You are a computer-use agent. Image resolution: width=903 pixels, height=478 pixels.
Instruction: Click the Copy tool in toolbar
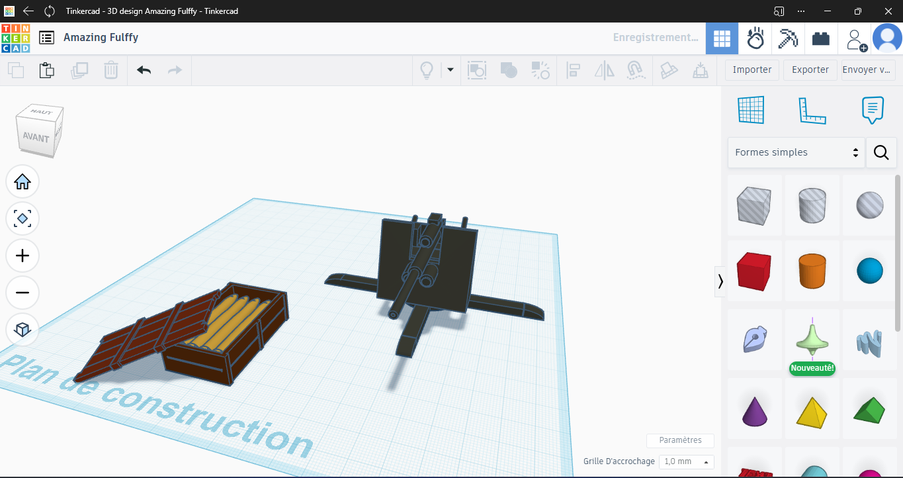16,70
